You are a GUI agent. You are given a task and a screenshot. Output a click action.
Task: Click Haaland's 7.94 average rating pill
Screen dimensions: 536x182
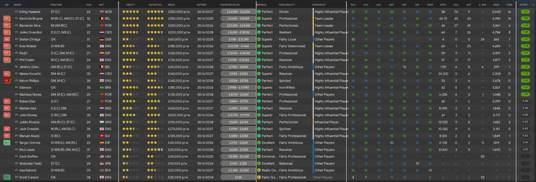pos(525,12)
